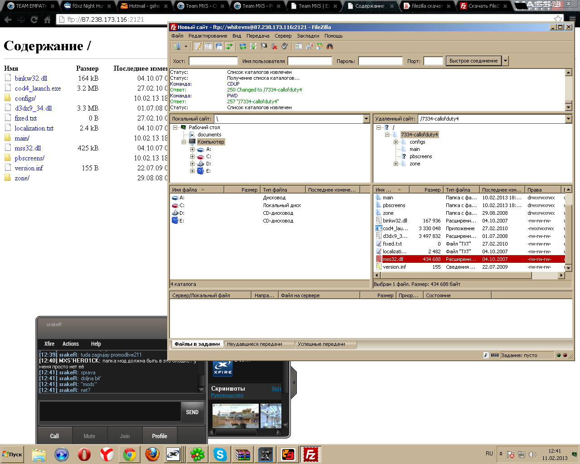Image resolution: width=580 pixels, height=464 pixels.
Task: Click the browser back arrow icon
Action: tap(8, 19)
